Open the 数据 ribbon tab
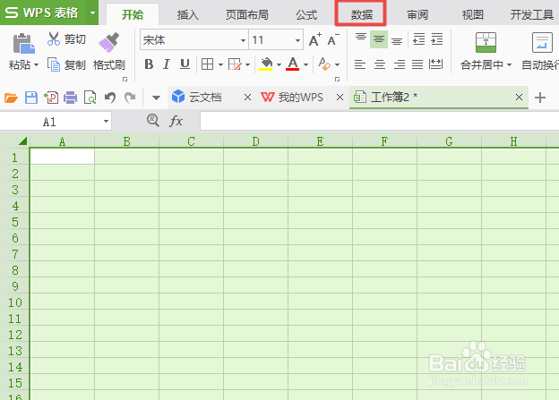This screenshot has height=400, width=559. pos(362,14)
